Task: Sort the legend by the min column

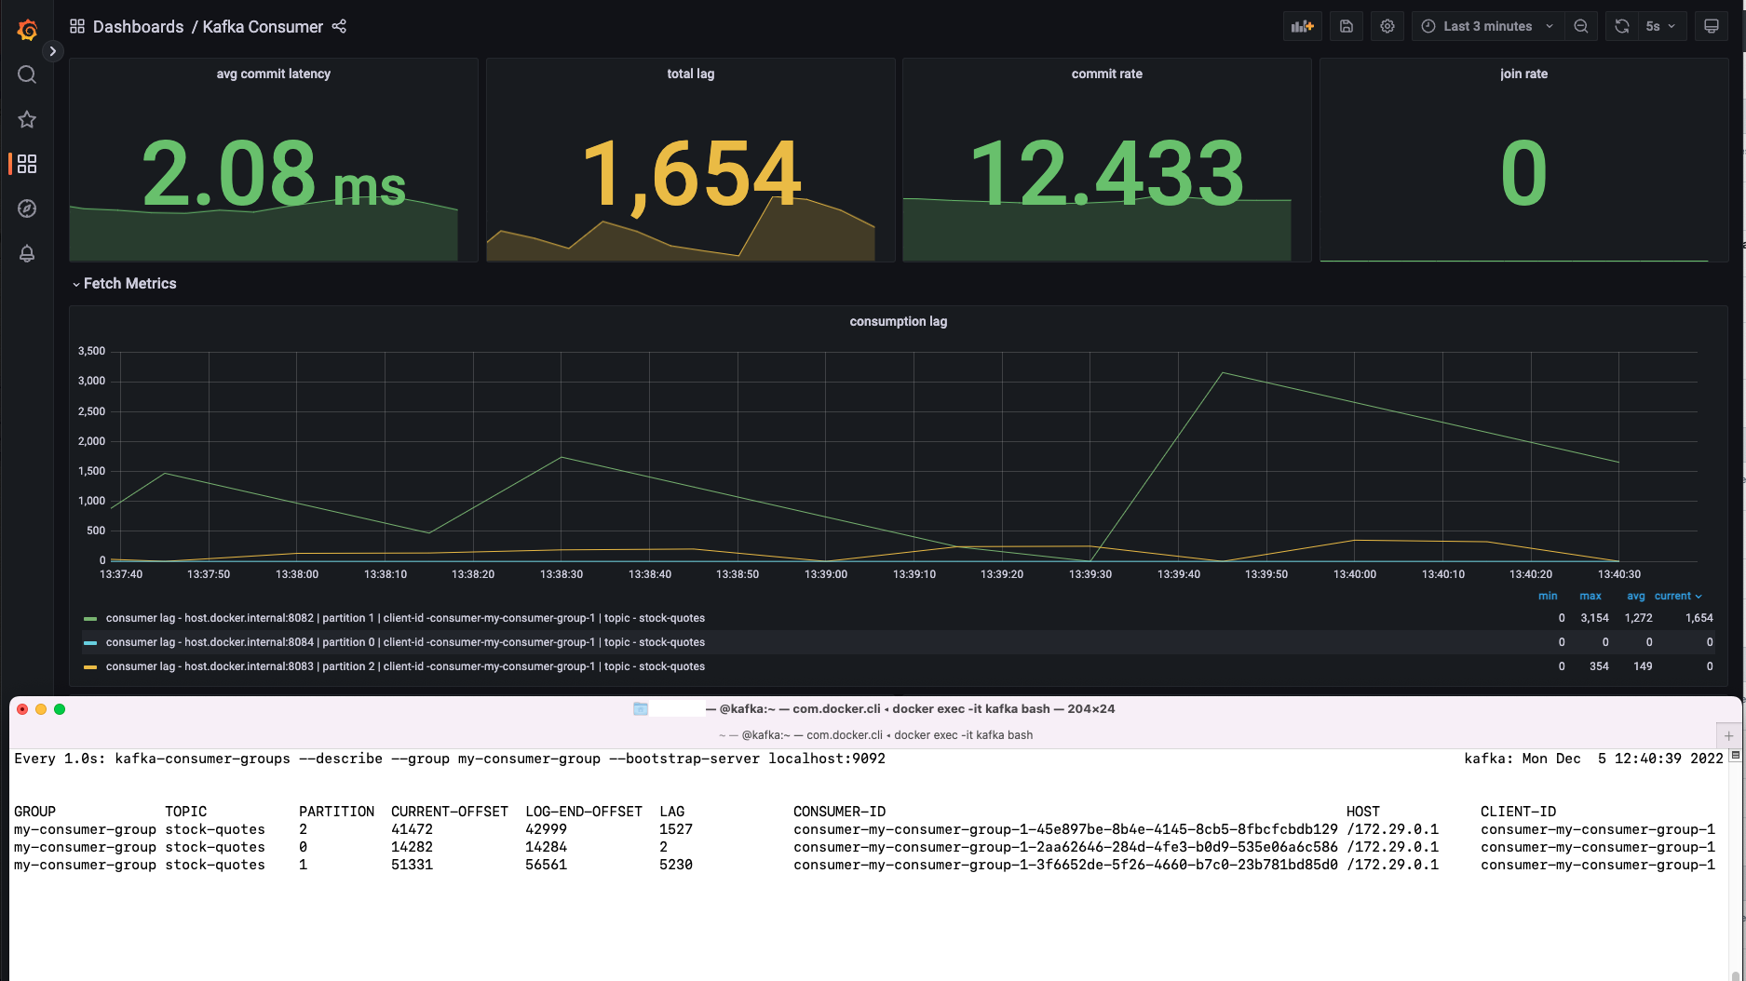Action: (x=1548, y=596)
